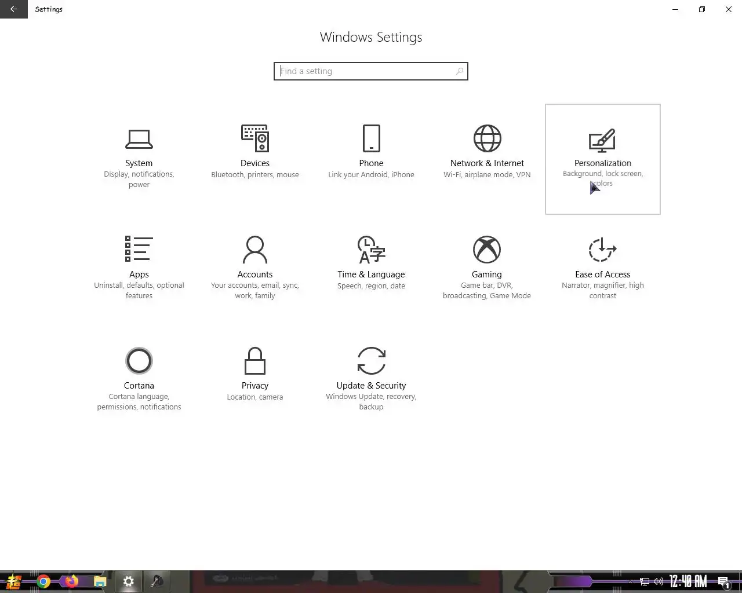The width and height of the screenshot is (742, 593).
Task: Select the Settings gear taskbar button
Action: pyautogui.click(x=129, y=581)
